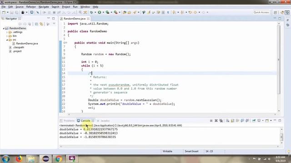Open the Debug dropdown arrow

[x=95, y=12]
